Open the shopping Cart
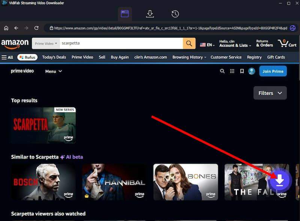The image size is (300, 221). point(287,43)
